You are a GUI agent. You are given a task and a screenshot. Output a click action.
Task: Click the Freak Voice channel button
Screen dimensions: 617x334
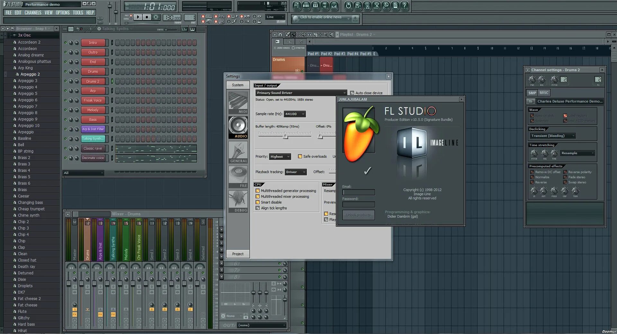pos(93,100)
